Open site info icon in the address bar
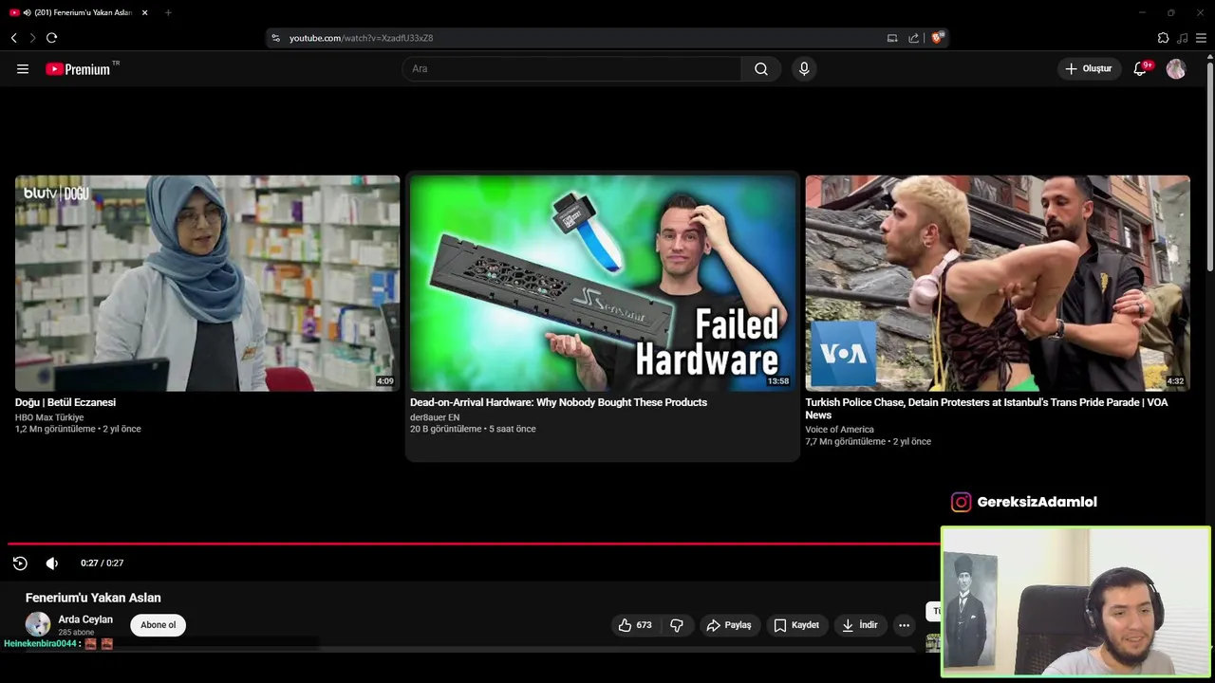Viewport: 1215px width, 683px height. (275, 38)
